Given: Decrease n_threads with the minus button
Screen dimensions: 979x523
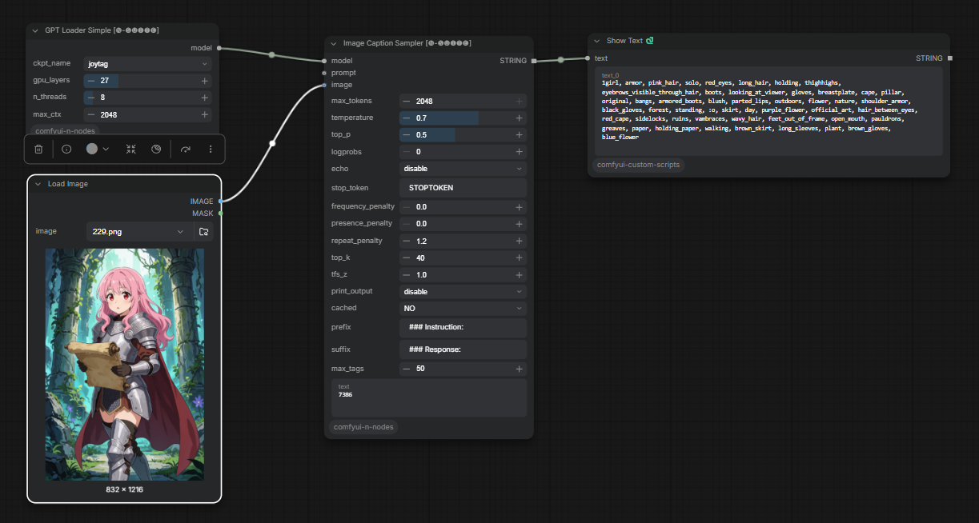Looking at the screenshot, I should [x=91, y=98].
